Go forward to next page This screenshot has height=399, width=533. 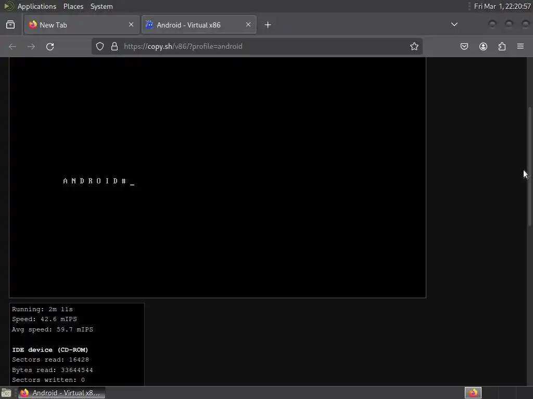tap(31, 46)
